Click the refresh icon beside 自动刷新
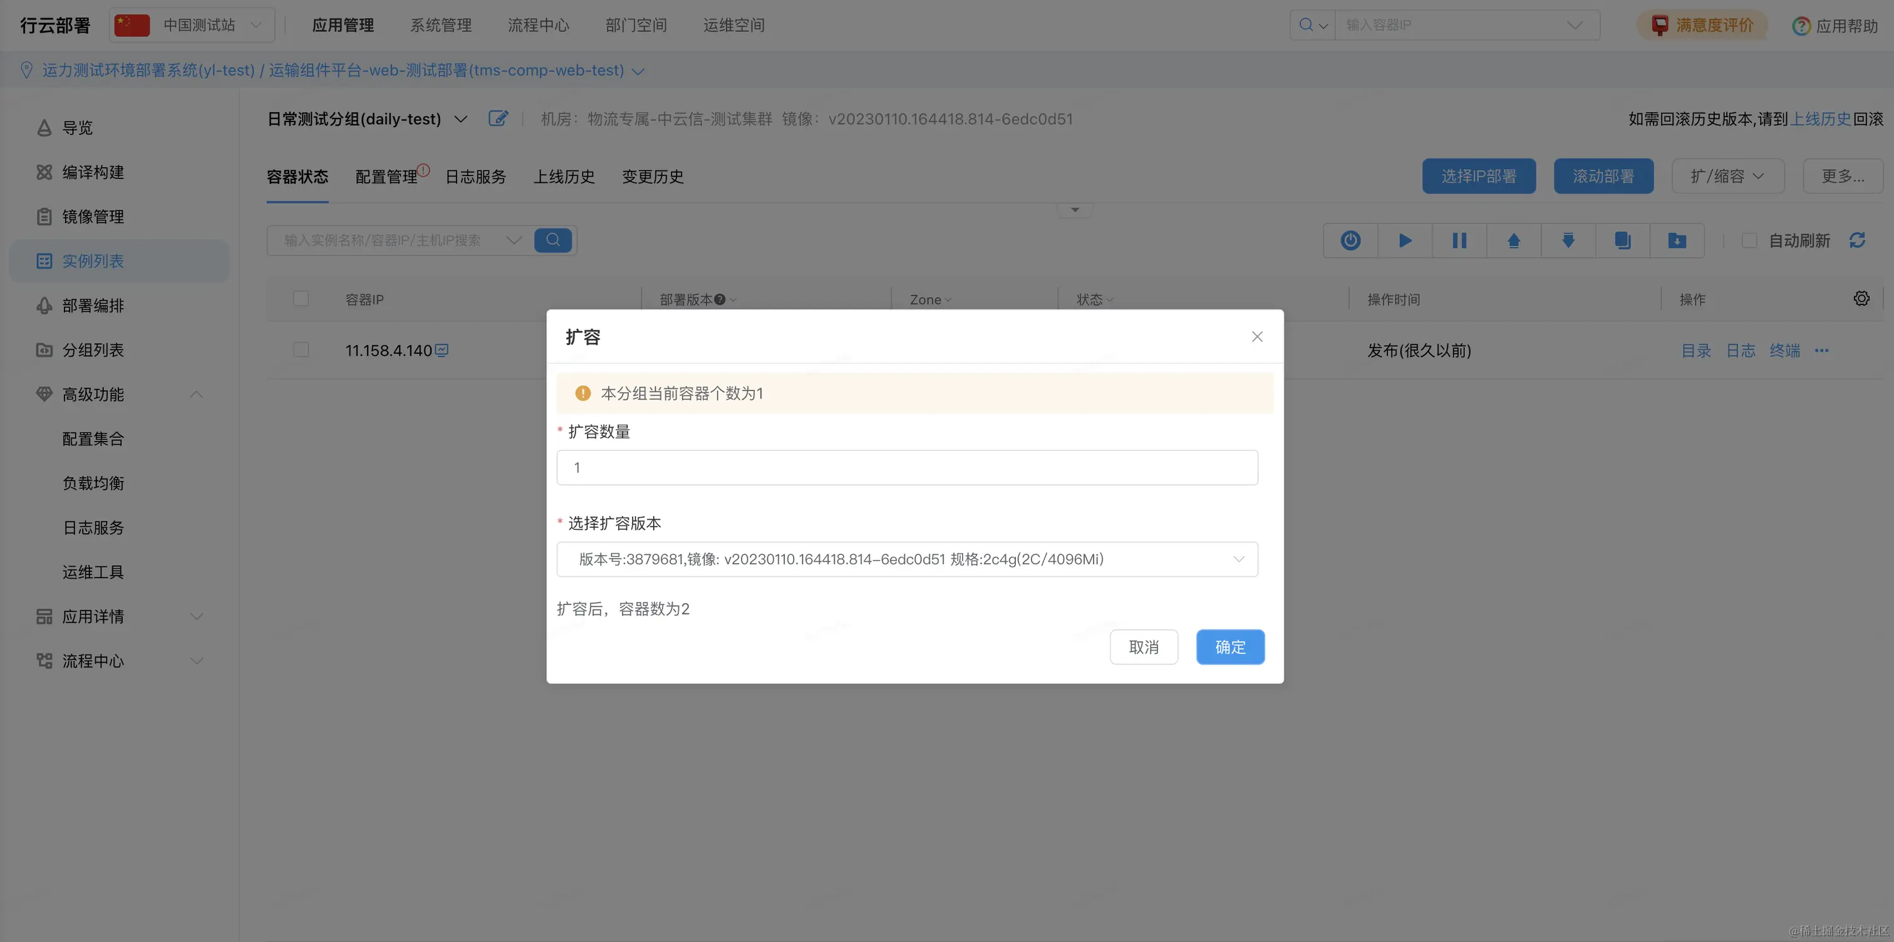 [1857, 241]
